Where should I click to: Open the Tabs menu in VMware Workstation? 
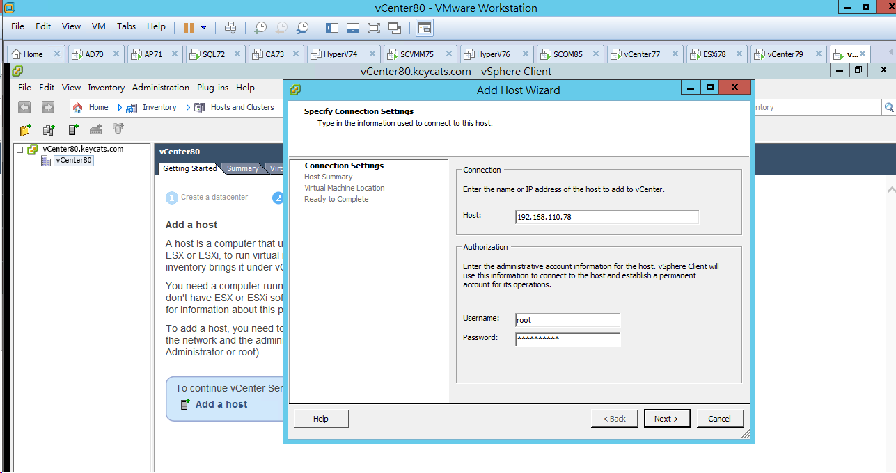click(127, 26)
